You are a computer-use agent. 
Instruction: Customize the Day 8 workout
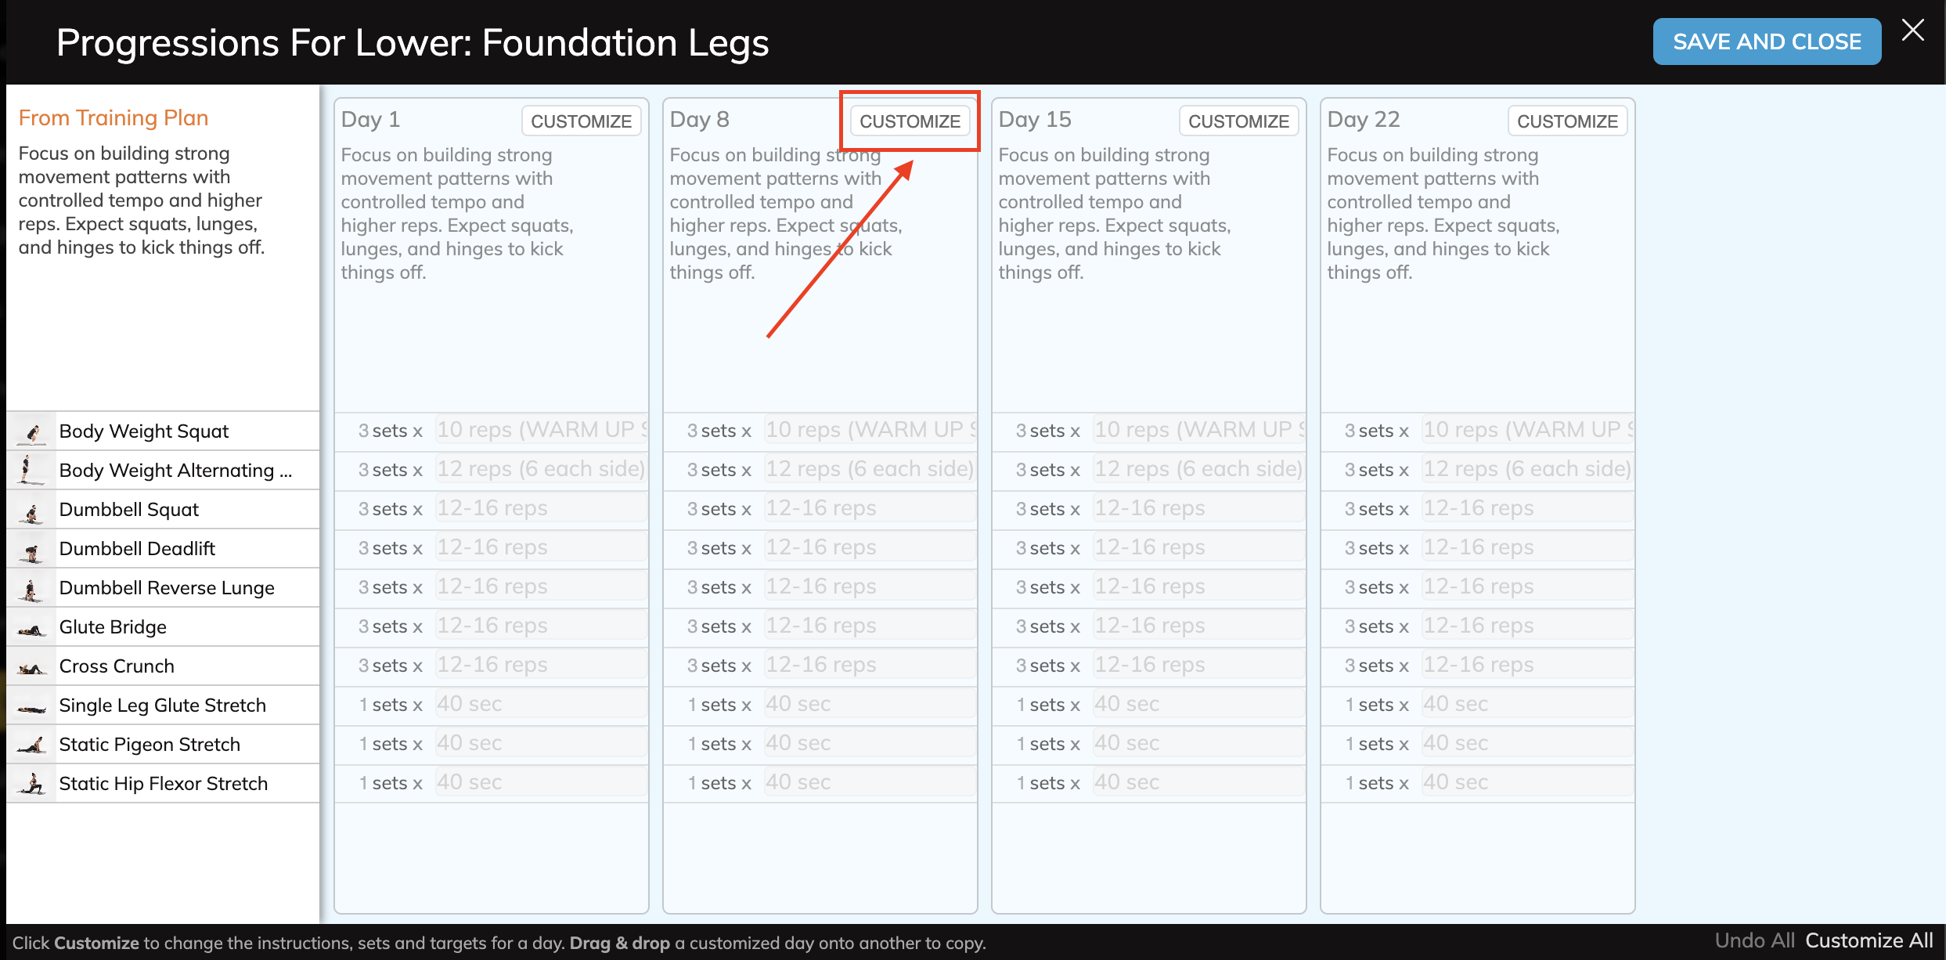coord(910,121)
